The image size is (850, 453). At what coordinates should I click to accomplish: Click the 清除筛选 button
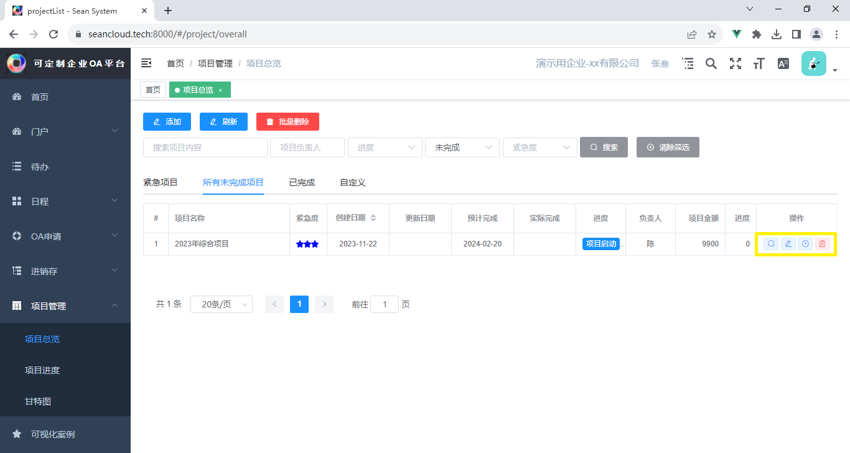click(668, 147)
